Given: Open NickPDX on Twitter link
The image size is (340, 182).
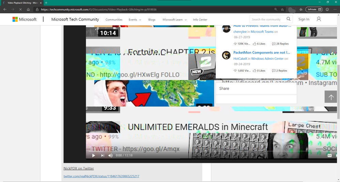Looking at the screenshot, I should pyautogui.click(x=79, y=168).
